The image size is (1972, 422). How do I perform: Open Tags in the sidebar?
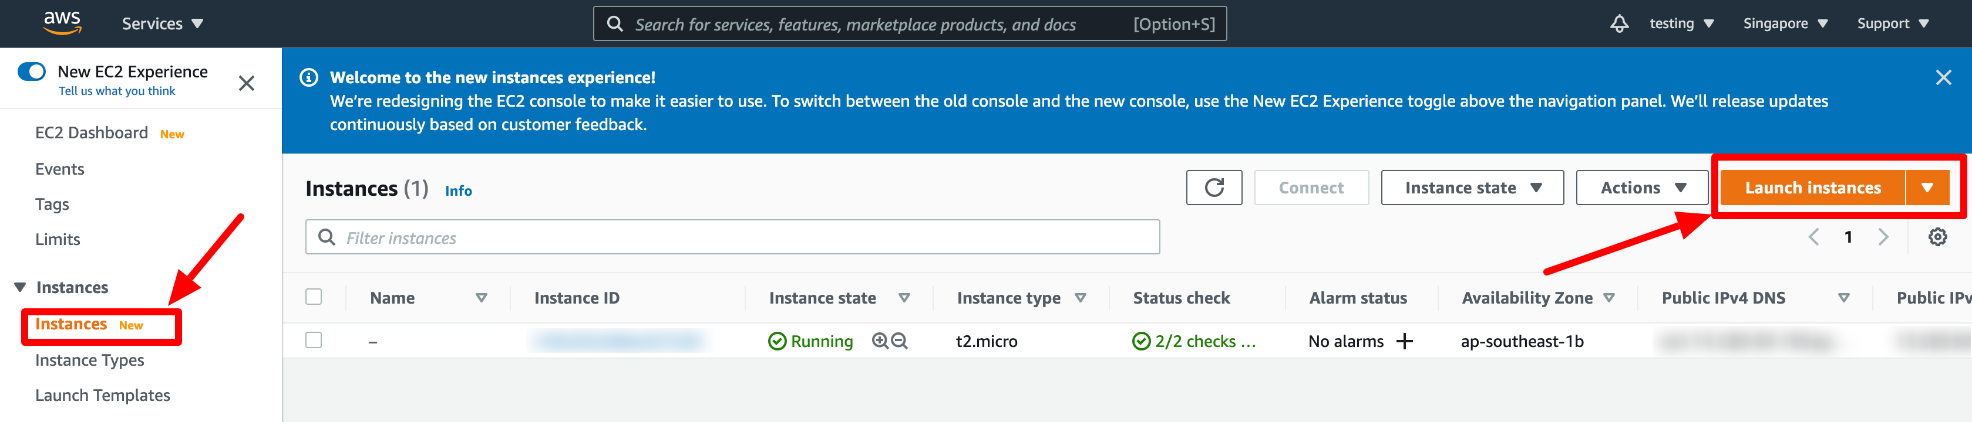click(52, 204)
